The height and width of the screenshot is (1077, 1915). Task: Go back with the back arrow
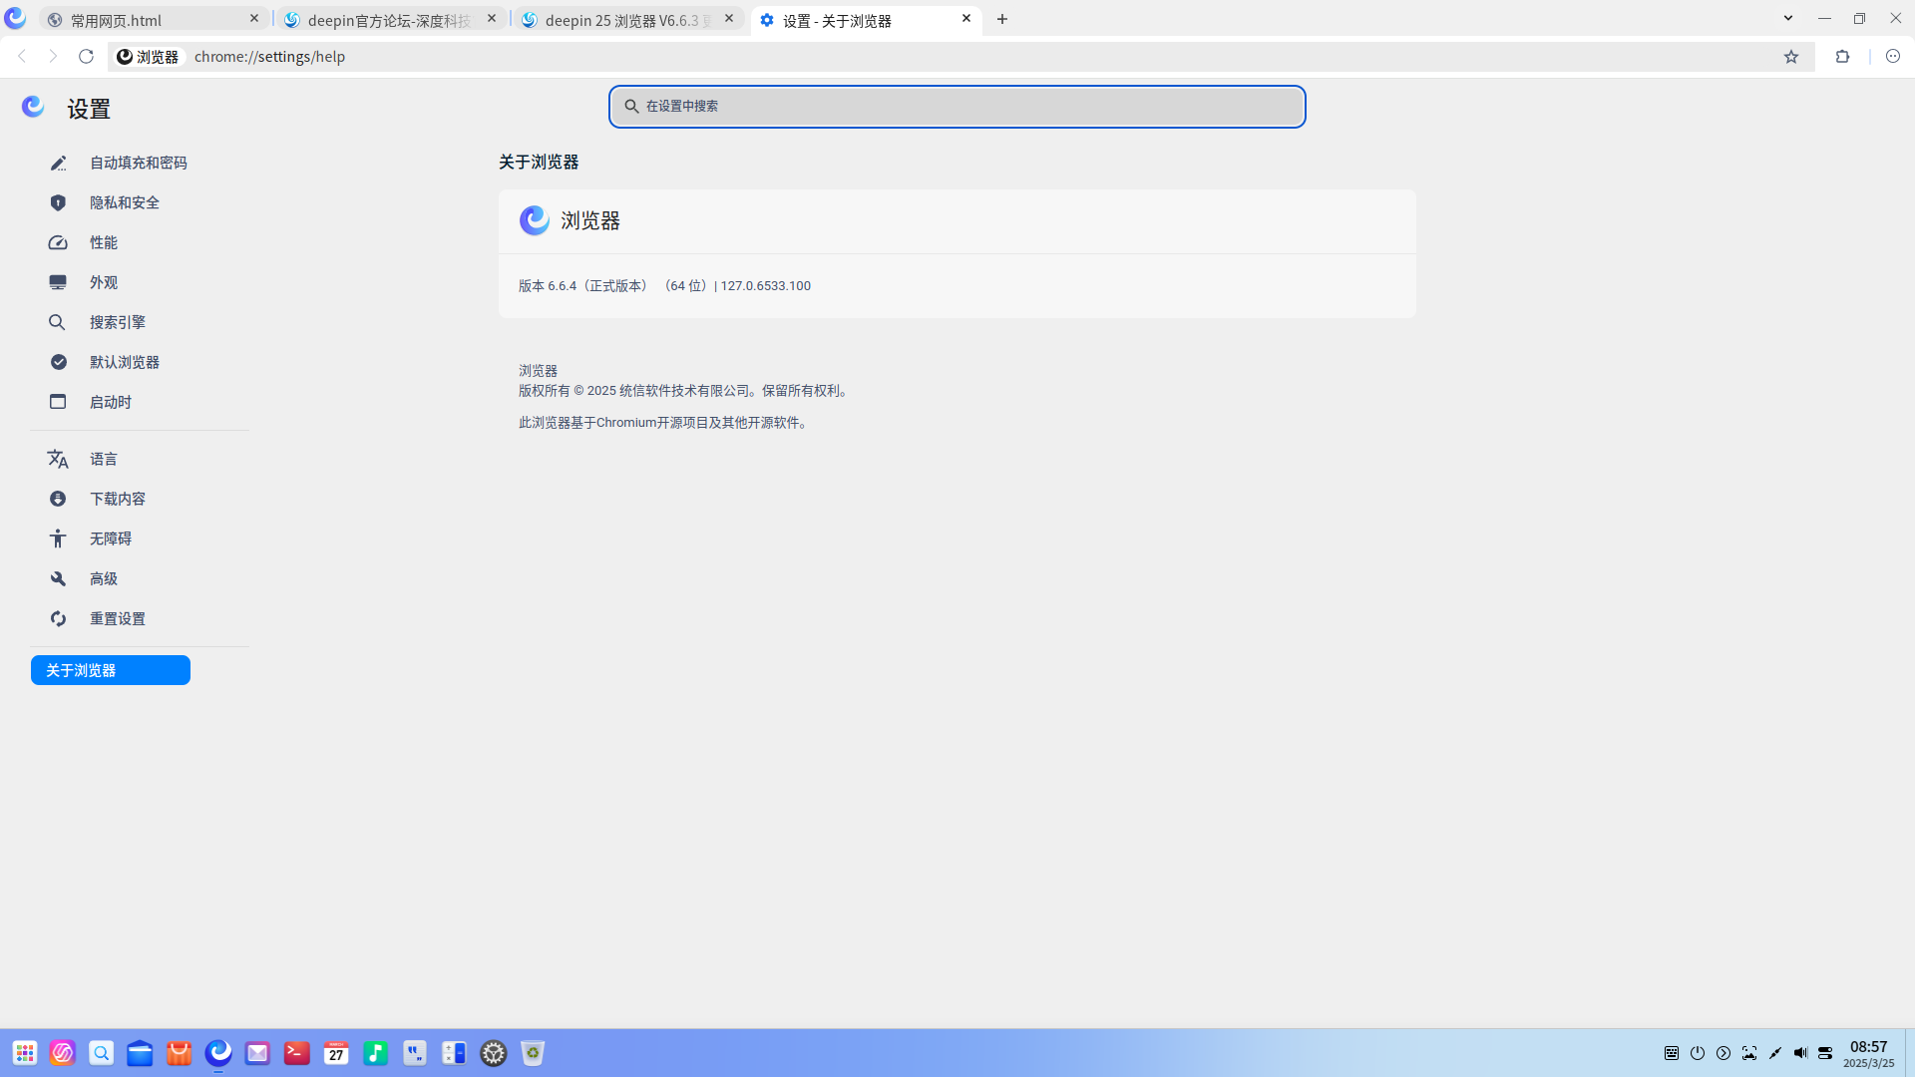[22, 57]
